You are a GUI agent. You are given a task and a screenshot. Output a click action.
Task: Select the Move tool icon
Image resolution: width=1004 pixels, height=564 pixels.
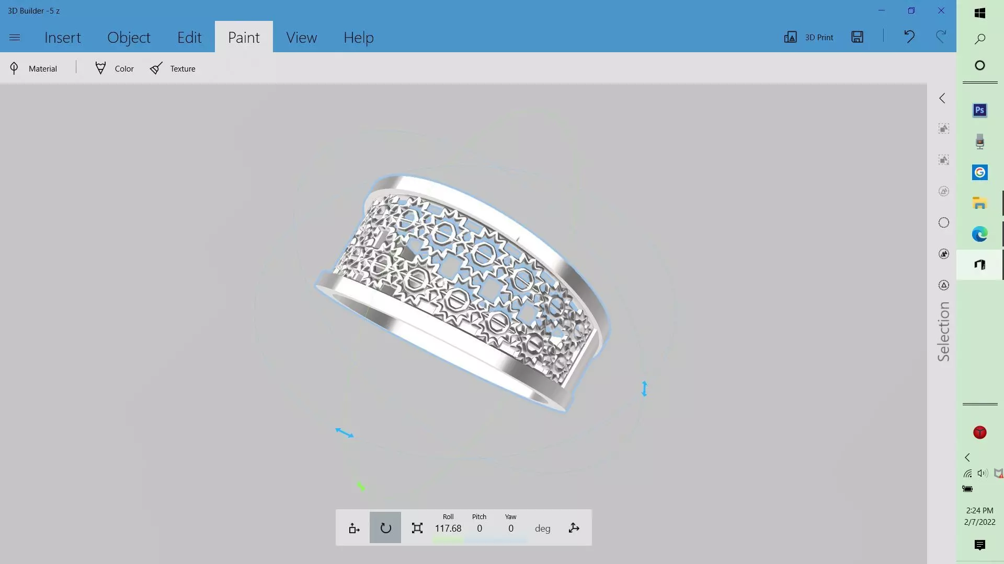(354, 528)
